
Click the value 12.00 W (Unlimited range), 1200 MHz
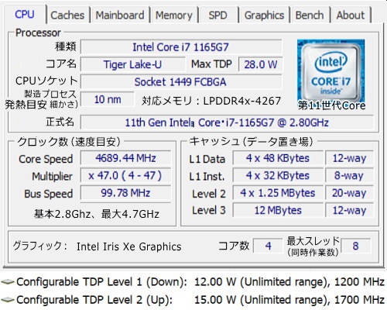click(x=289, y=282)
